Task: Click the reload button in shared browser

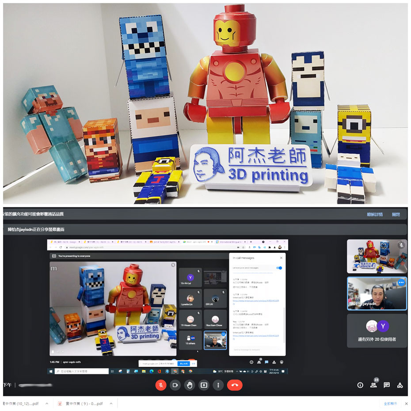Action: coord(61,247)
